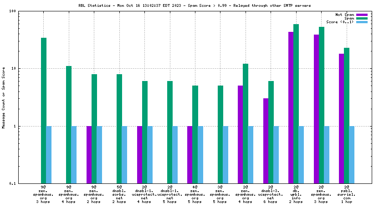Click the purple Not Spam legend swatch

[x=362, y=15]
